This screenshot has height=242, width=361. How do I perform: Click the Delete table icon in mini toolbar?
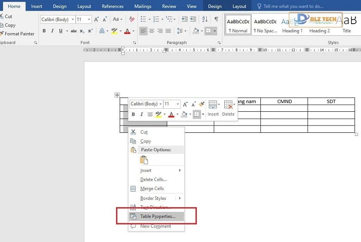point(228,107)
